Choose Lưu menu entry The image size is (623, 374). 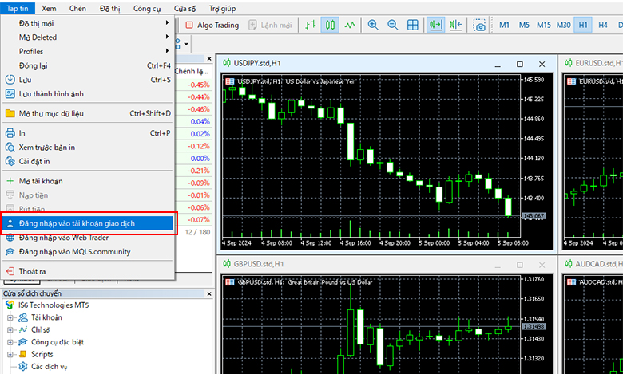[88, 80]
